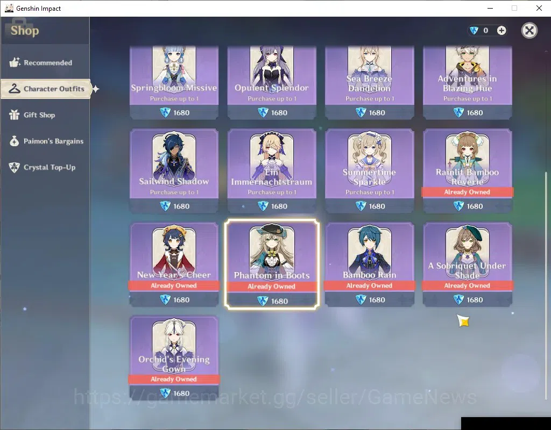Click the crystal icon on Phantom in Boots price

pos(263,301)
